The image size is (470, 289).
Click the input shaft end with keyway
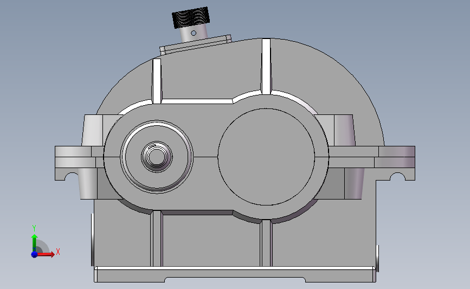point(157,157)
